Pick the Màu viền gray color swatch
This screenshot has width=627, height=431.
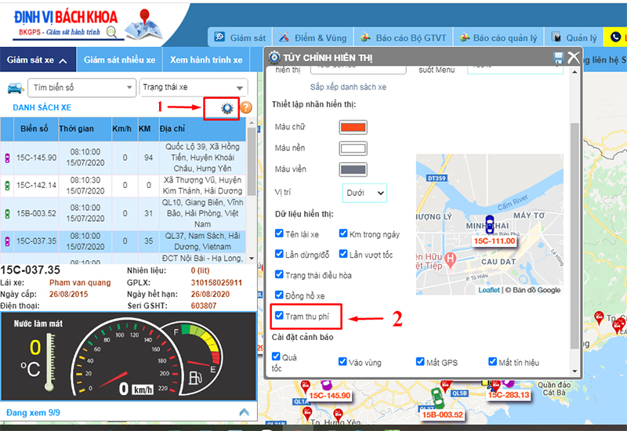[353, 169]
